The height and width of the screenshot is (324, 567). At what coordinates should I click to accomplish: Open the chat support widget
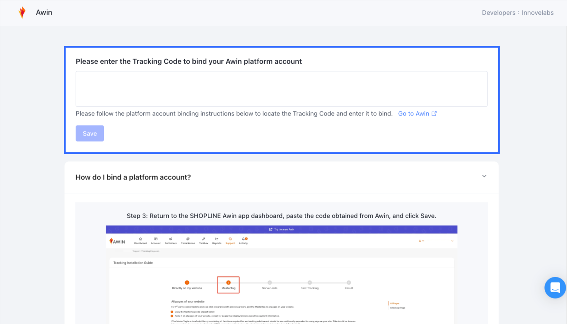[x=555, y=288]
